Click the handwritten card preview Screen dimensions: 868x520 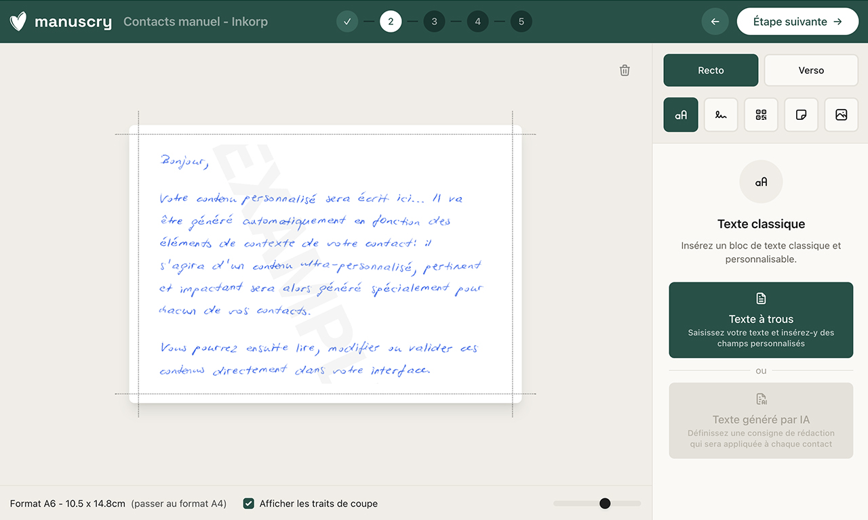pos(325,264)
